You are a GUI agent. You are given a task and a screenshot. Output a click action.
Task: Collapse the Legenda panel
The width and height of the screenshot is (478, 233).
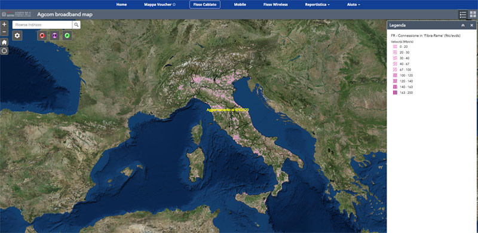coord(463,25)
